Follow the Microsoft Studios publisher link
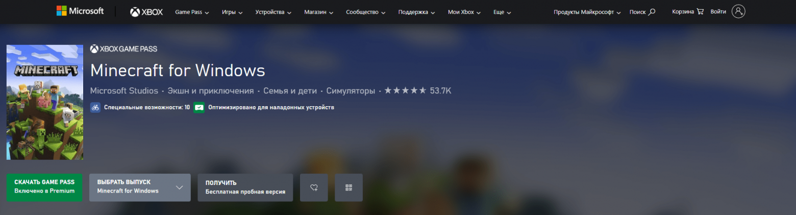Viewport: 796px width, 215px height. 124,91
